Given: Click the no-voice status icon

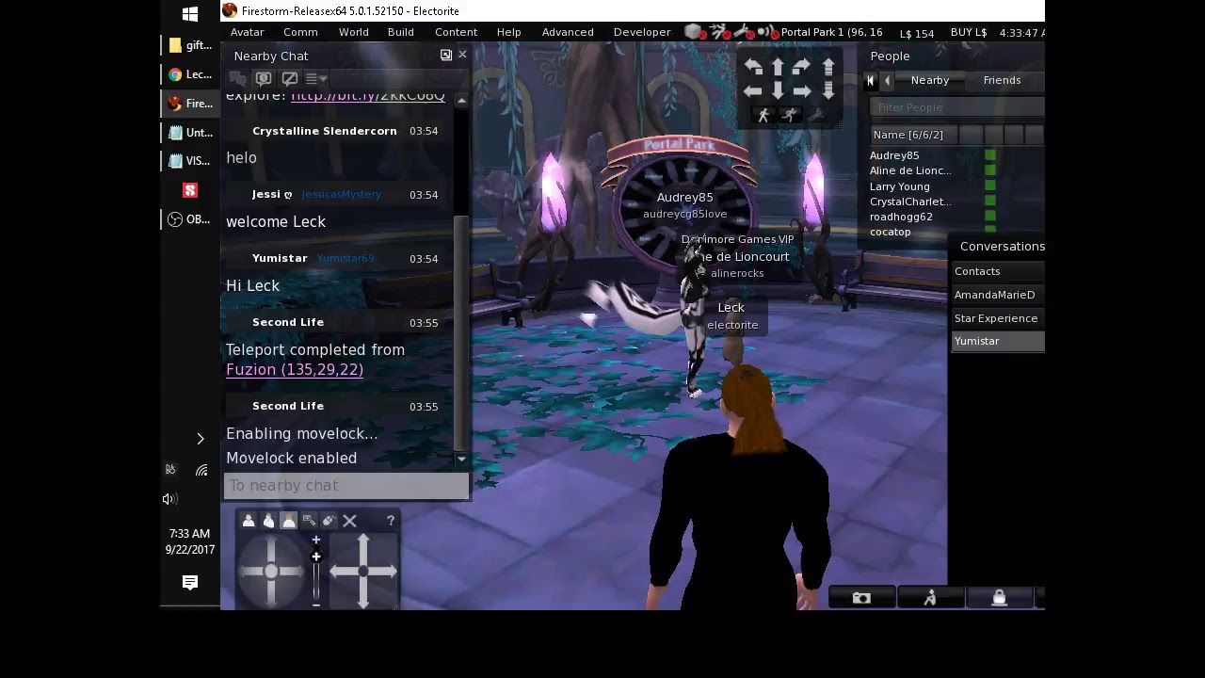Looking at the screenshot, I should point(767,32).
